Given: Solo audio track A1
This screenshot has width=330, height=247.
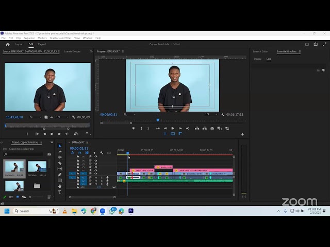Looking at the screenshot, I should [102, 178].
